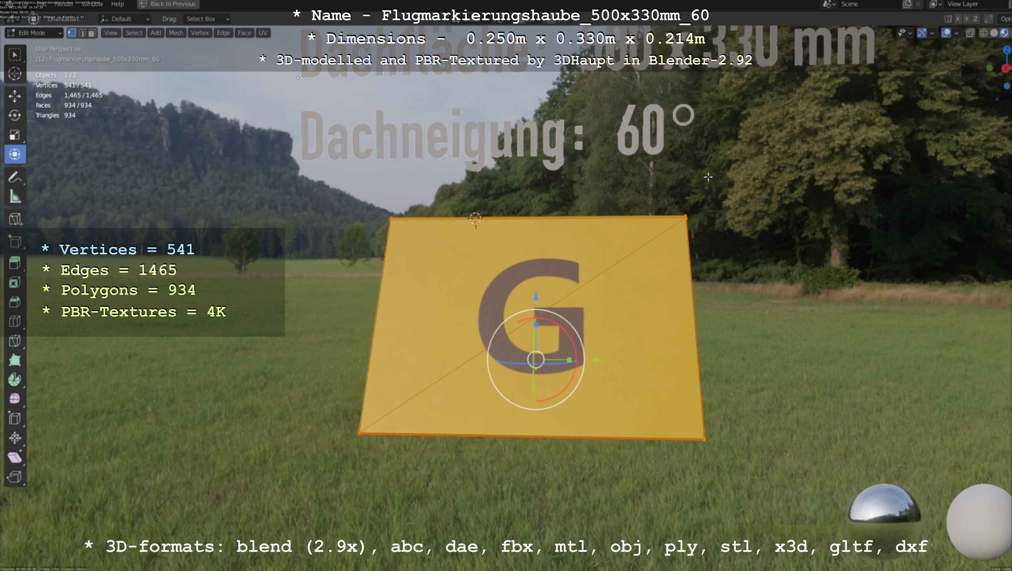
Task: Enable face select mode
Action: 92,33
